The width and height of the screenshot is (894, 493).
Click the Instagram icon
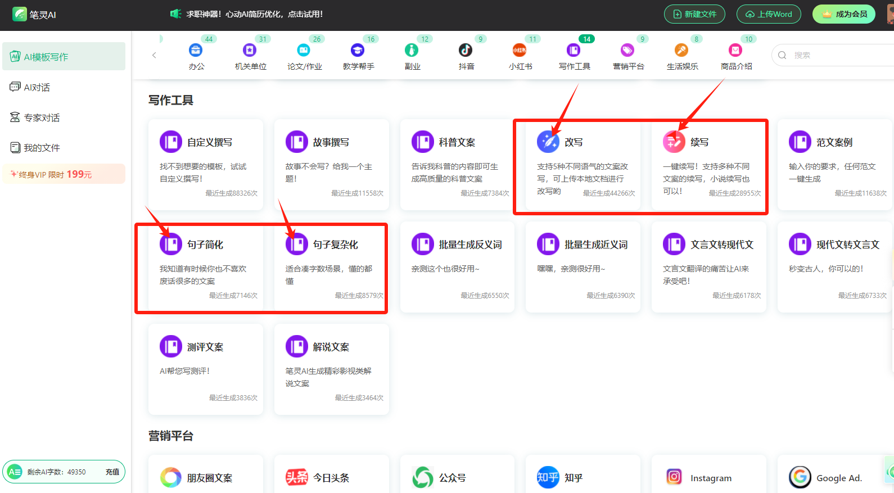(x=674, y=477)
